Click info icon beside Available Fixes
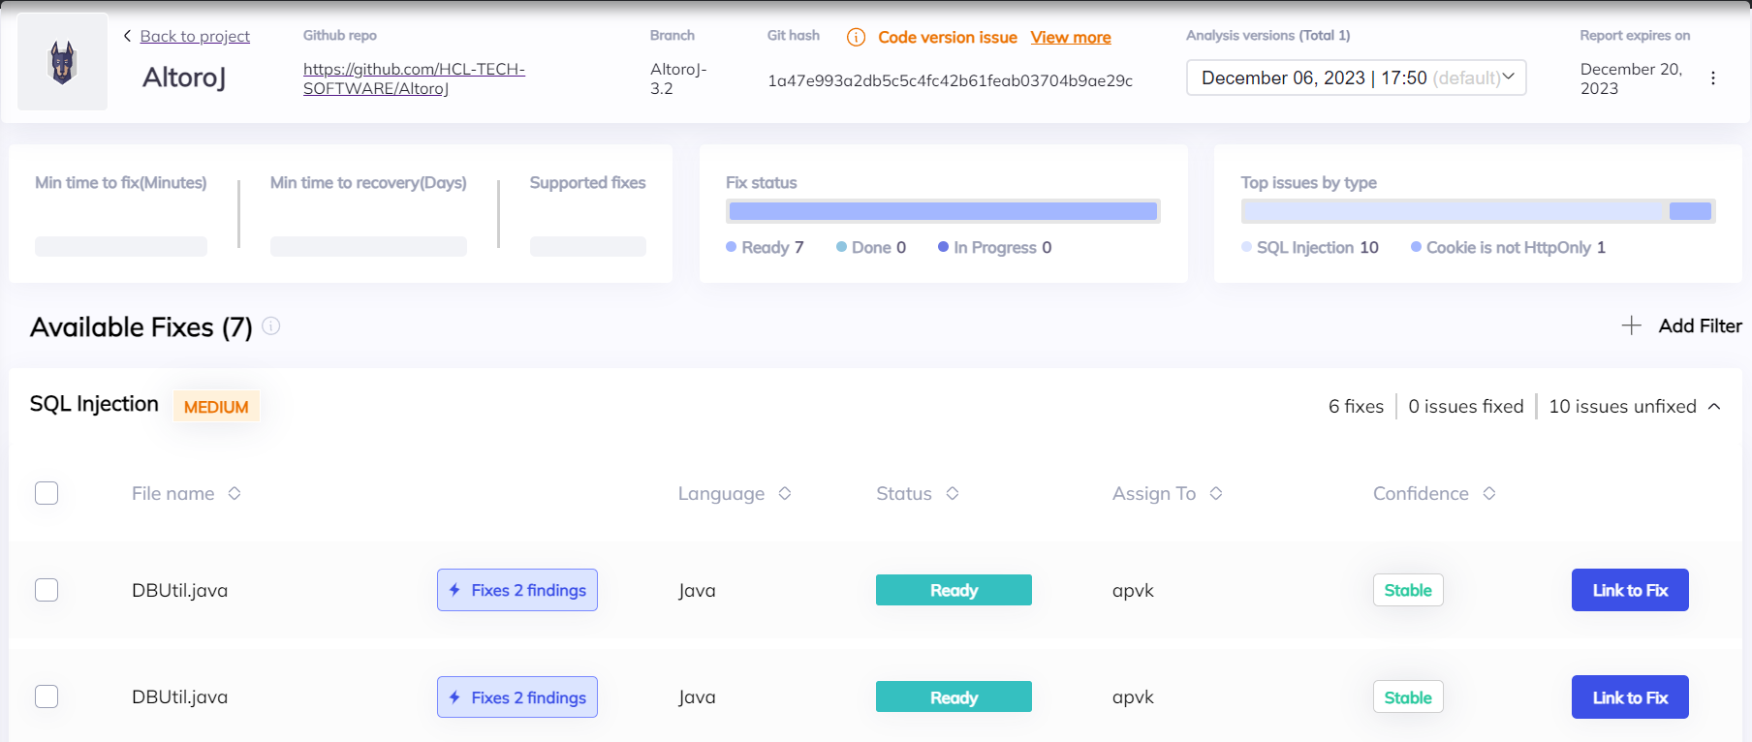 click(271, 326)
